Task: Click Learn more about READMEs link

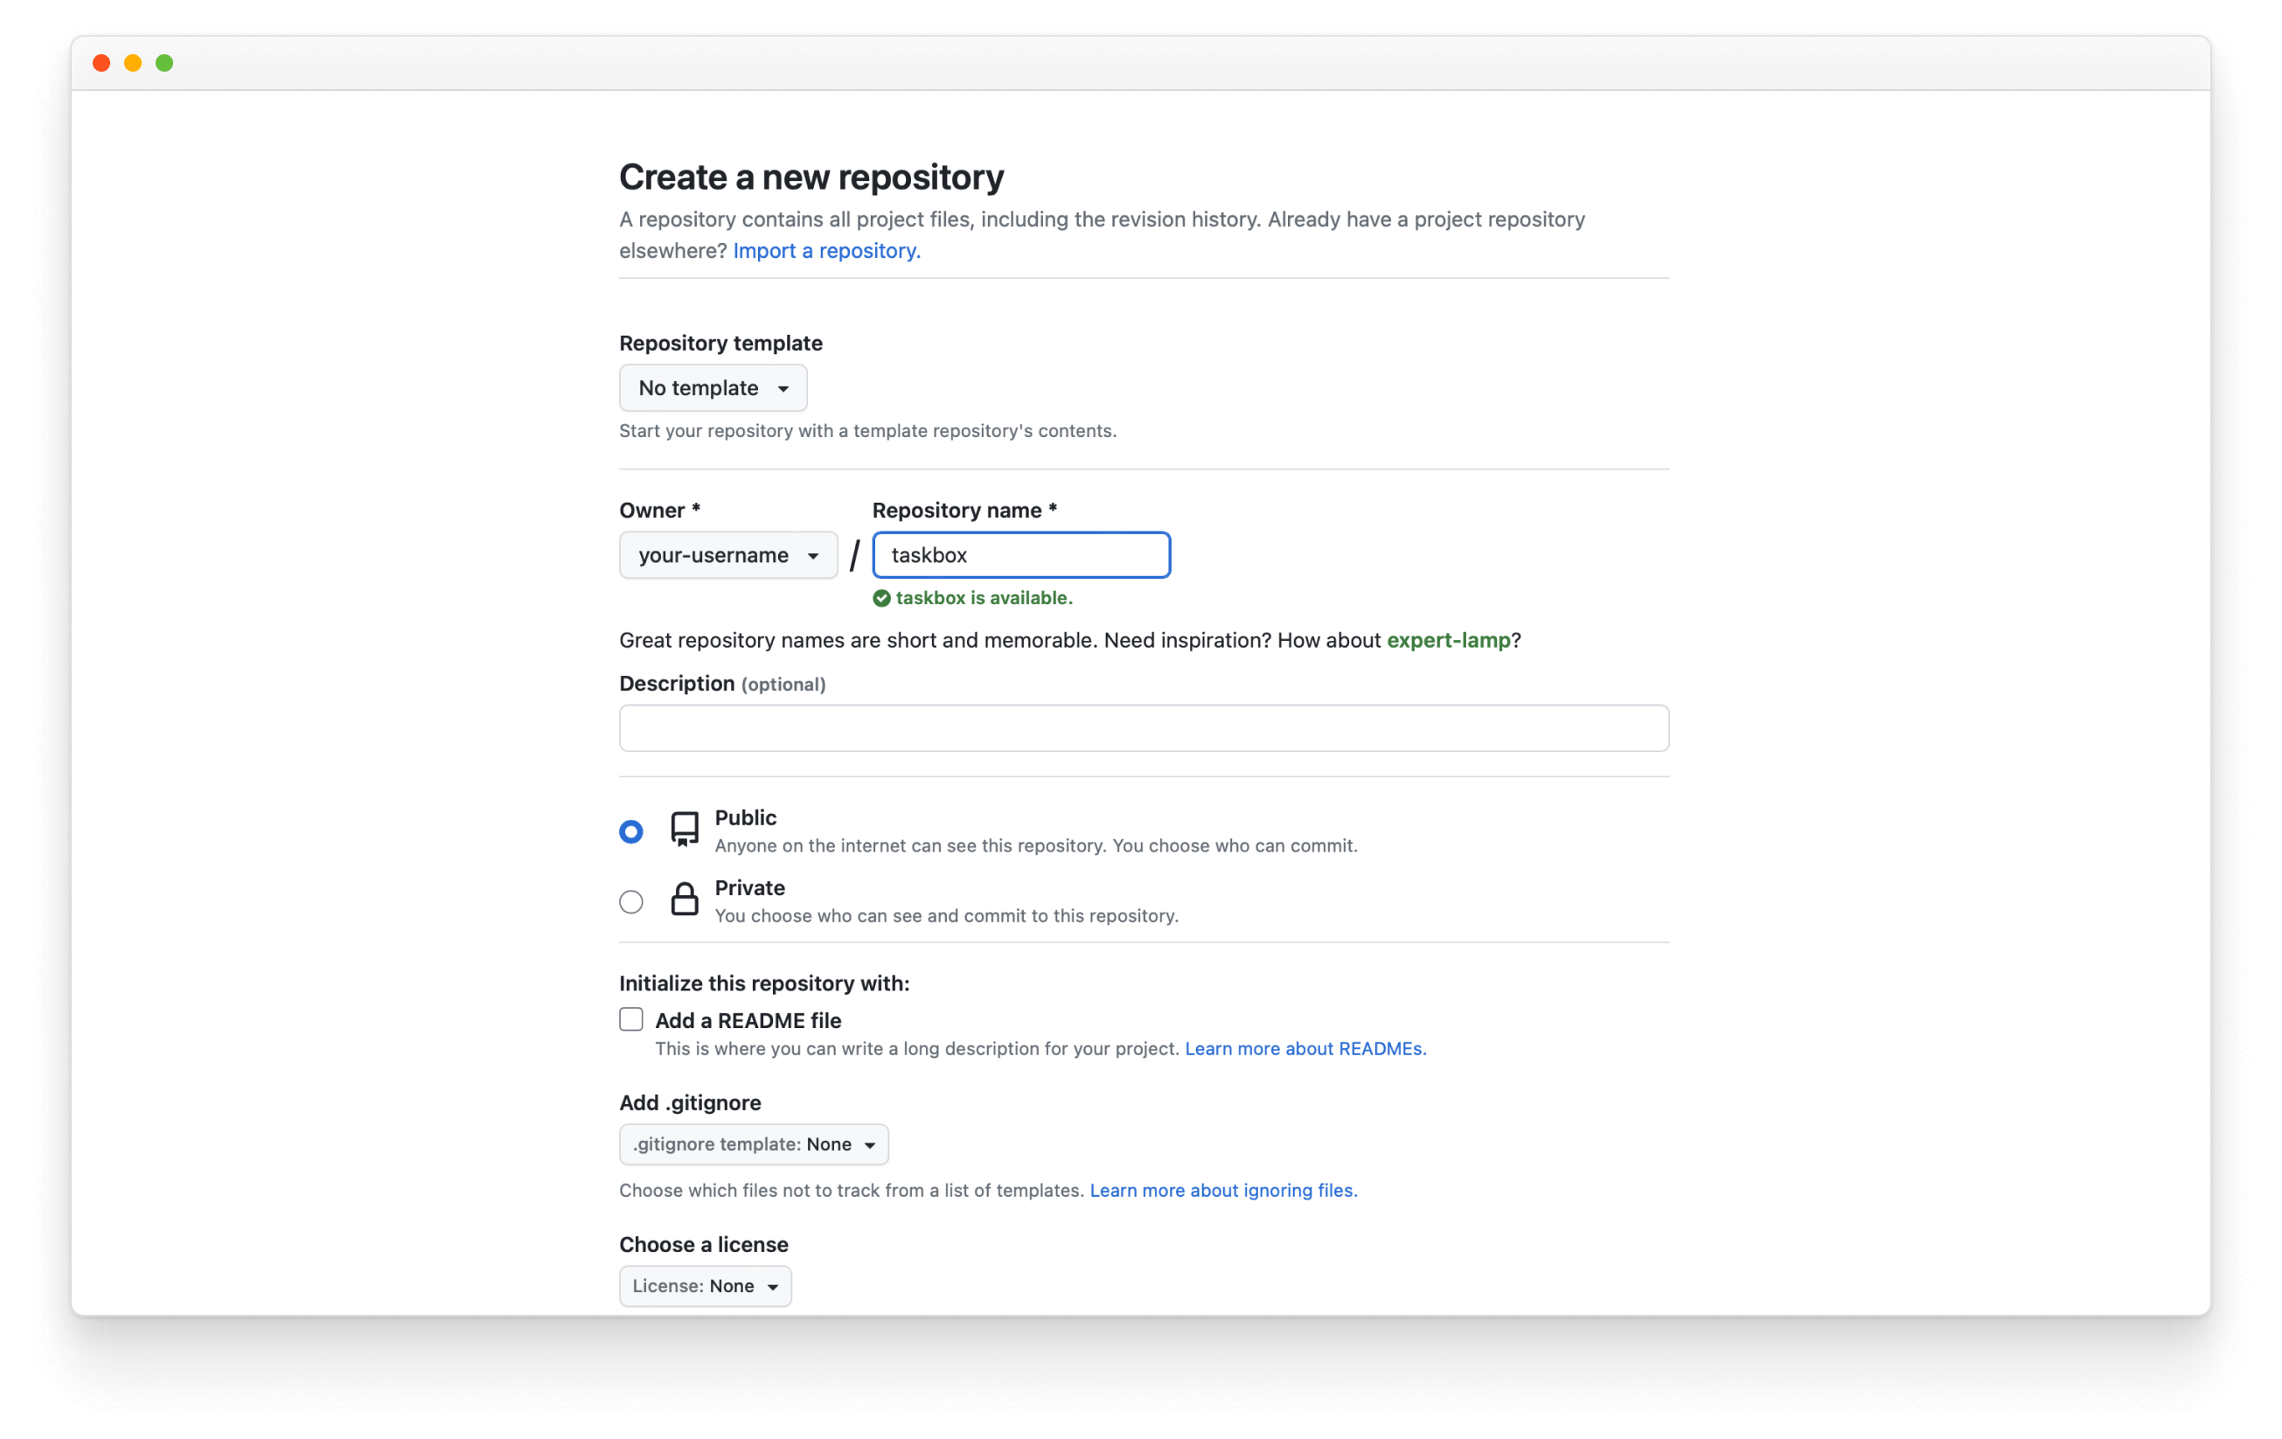Action: coord(1303,1046)
